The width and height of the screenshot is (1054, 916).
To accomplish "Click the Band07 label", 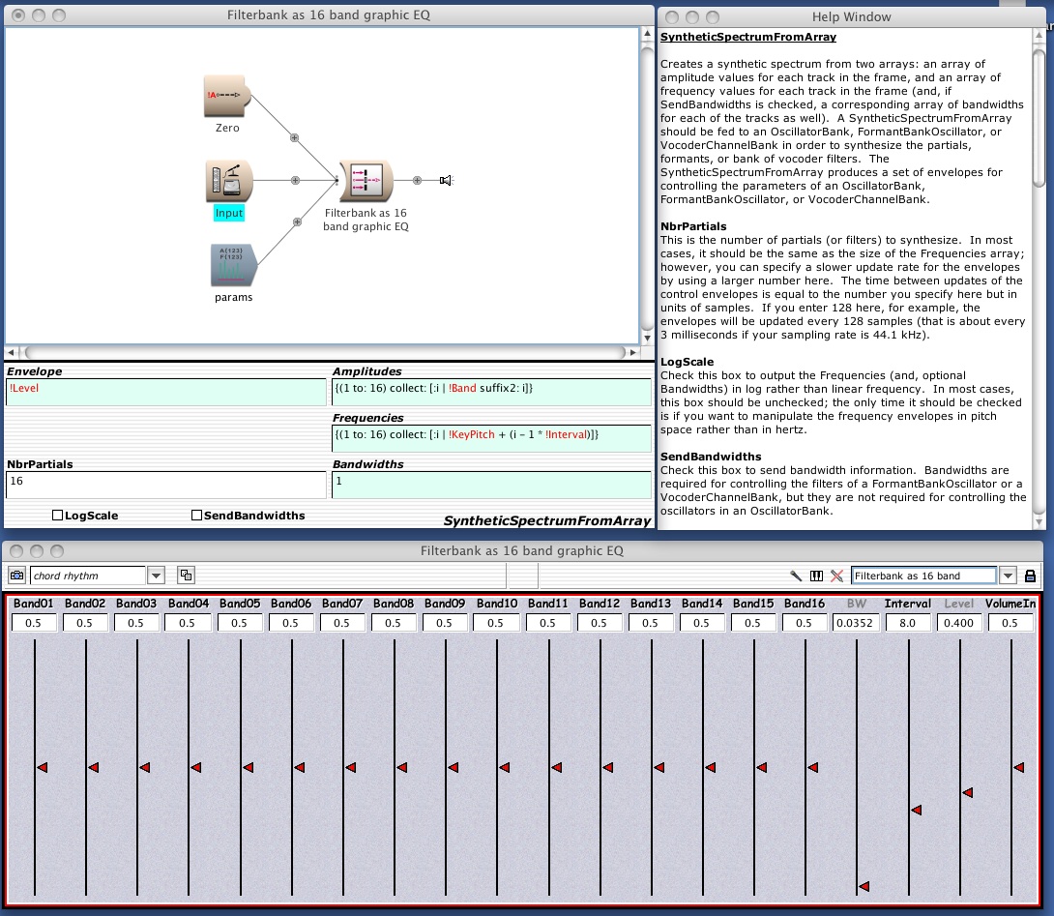I will coord(342,604).
